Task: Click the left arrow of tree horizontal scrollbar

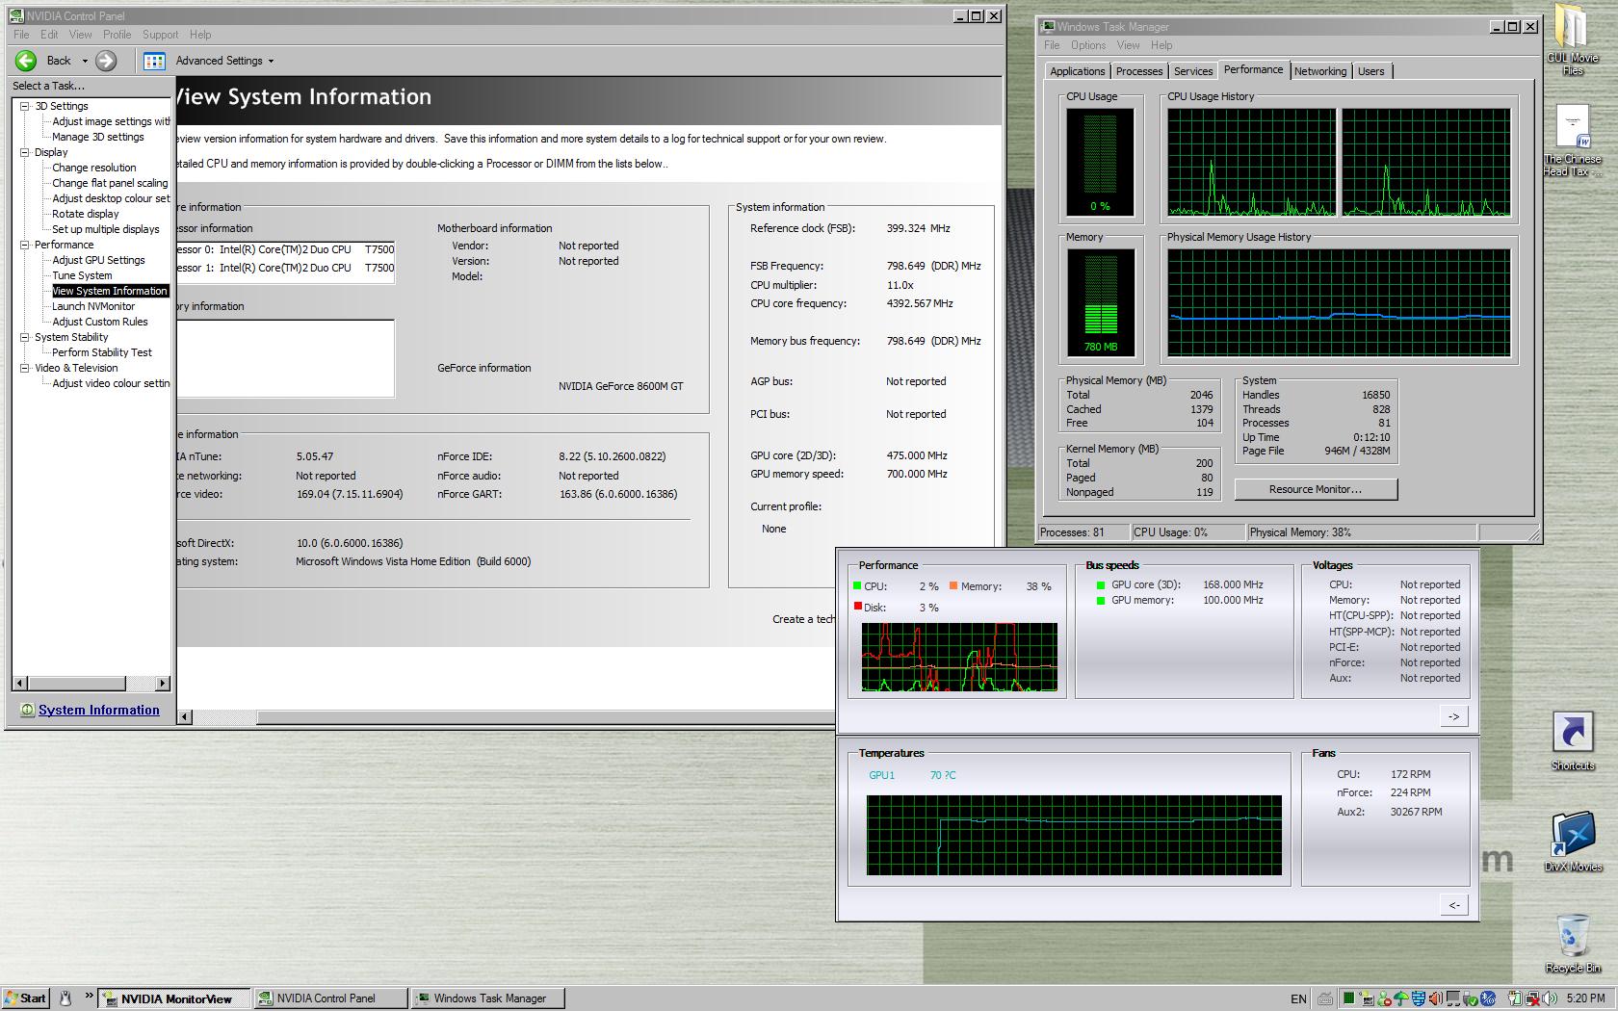Action: (19, 683)
